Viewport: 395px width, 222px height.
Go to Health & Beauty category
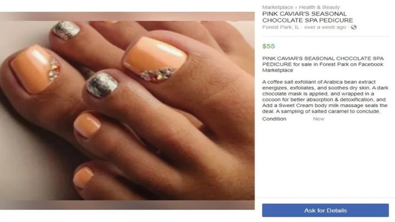[x=319, y=7]
